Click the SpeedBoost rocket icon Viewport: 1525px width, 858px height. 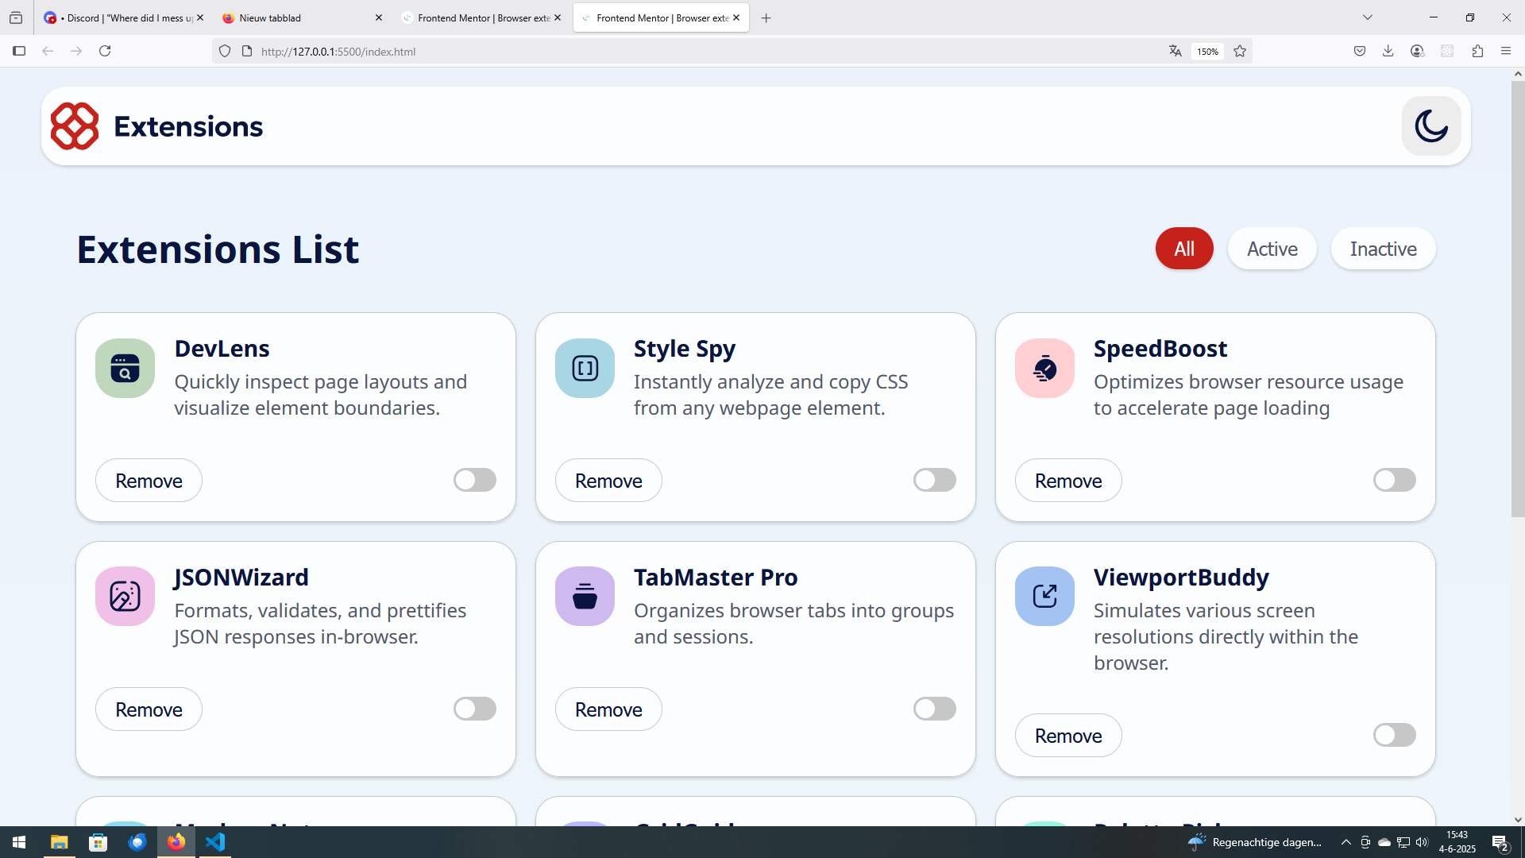pos(1044,369)
